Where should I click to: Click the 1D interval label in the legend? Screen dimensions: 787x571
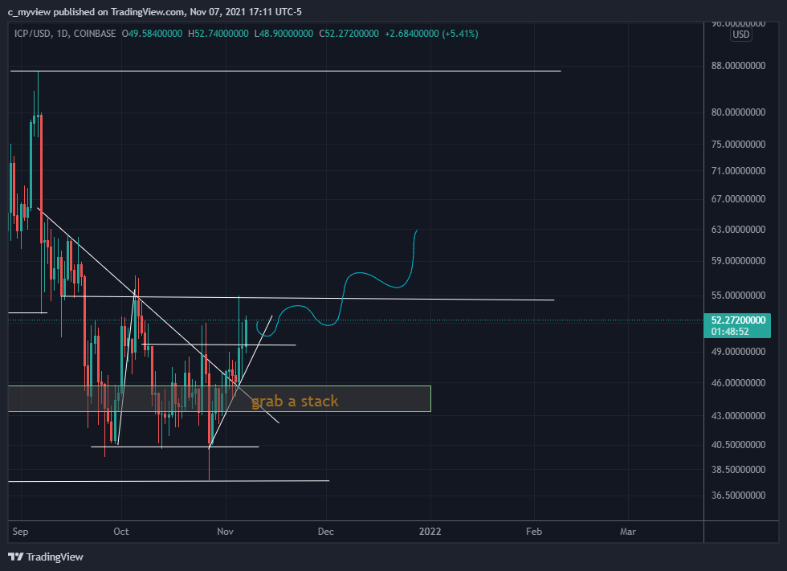pos(63,34)
